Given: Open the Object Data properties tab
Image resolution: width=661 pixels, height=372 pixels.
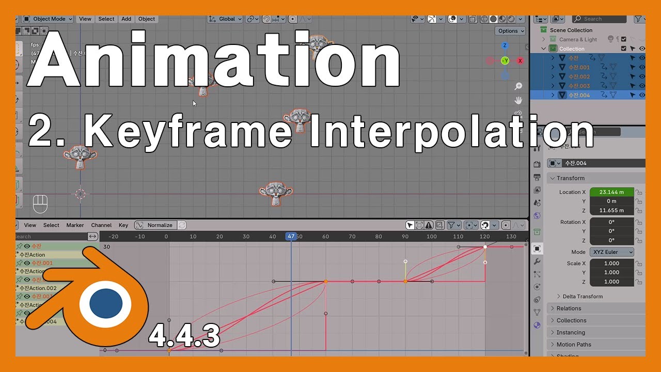Looking at the screenshot, I should pyautogui.click(x=537, y=312).
